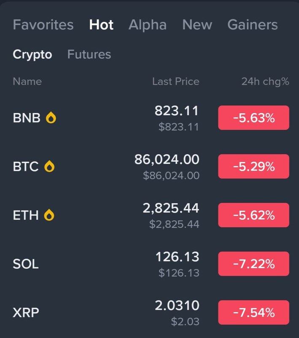This screenshot has height=338, width=299.
Task: Sort by Last Price column header
Action: 175,82
